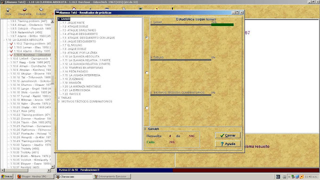The image size is (320, 180).
Task: Click 'Penalizaciones: 3' in status bar
Action: (90, 170)
